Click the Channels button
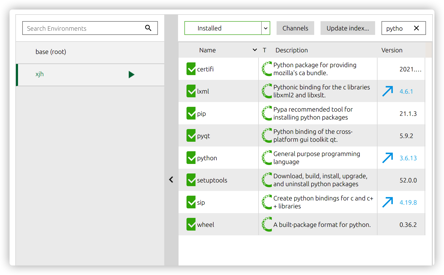Screen dimensions: 444x275 (x=295, y=28)
